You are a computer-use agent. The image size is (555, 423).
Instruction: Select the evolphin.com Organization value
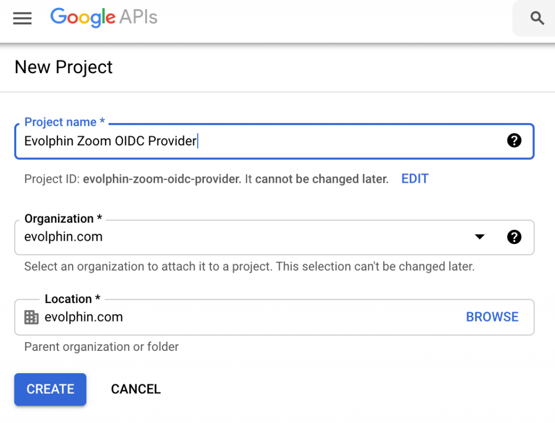click(63, 237)
